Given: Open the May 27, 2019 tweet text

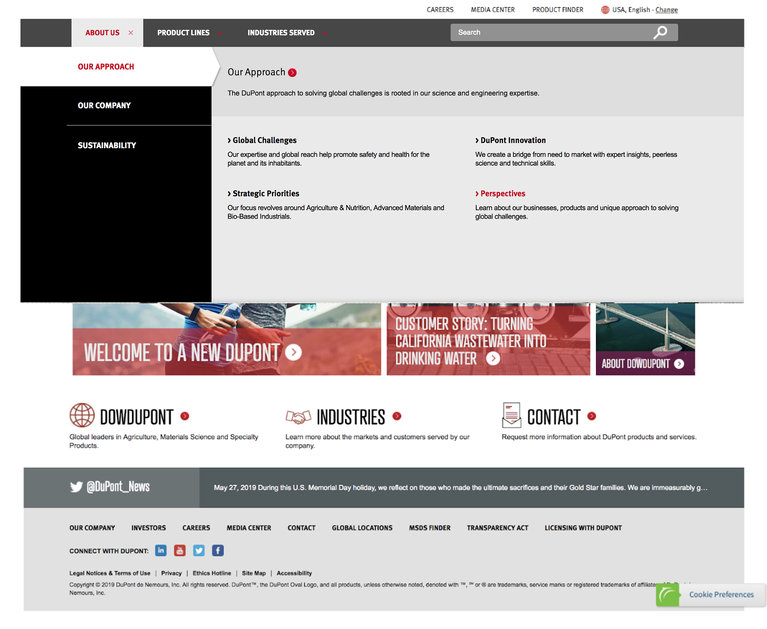Looking at the screenshot, I should [461, 488].
